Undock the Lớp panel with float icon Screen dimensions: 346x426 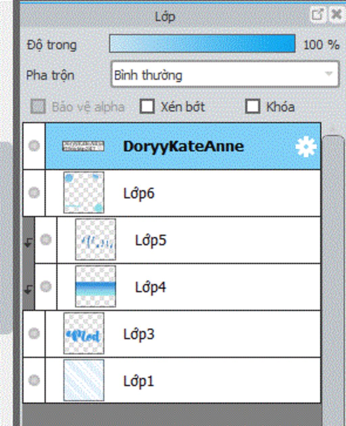point(317,15)
